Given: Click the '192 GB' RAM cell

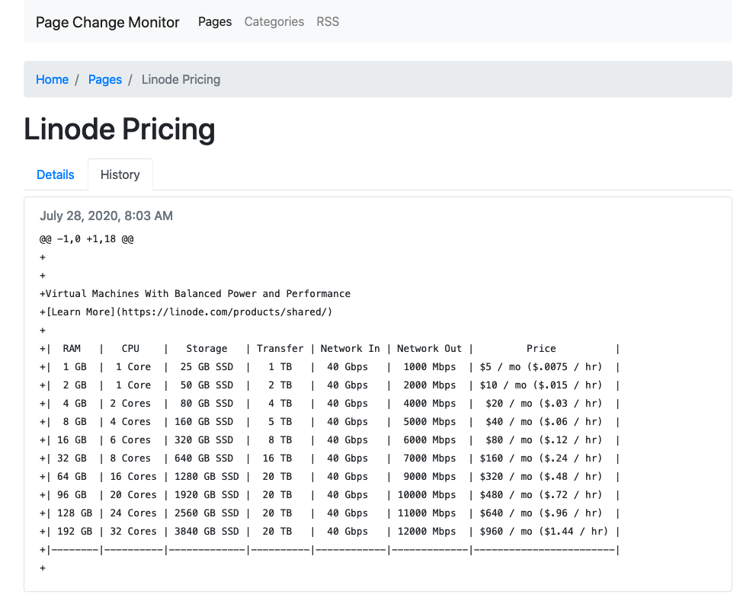Looking at the screenshot, I should [x=75, y=532].
